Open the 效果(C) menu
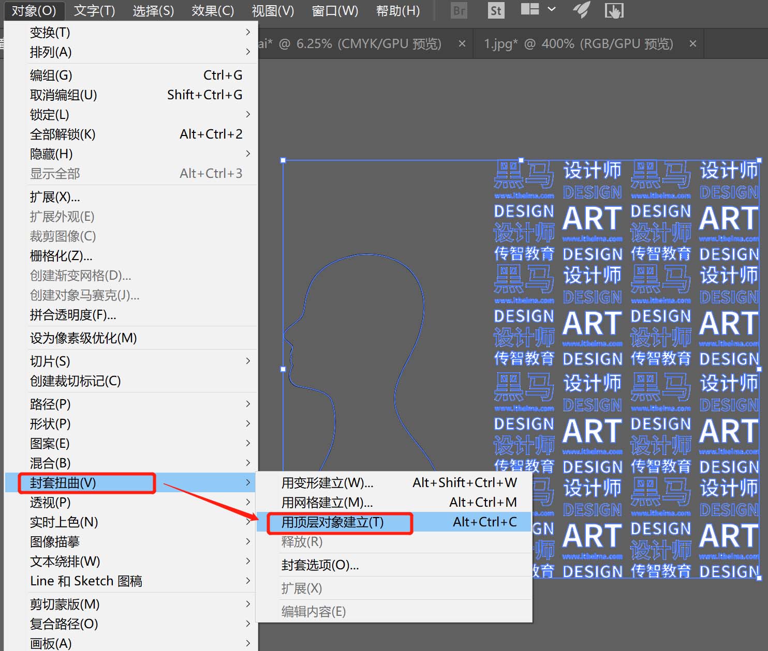This screenshot has width=768, height=651. [213, 10]
